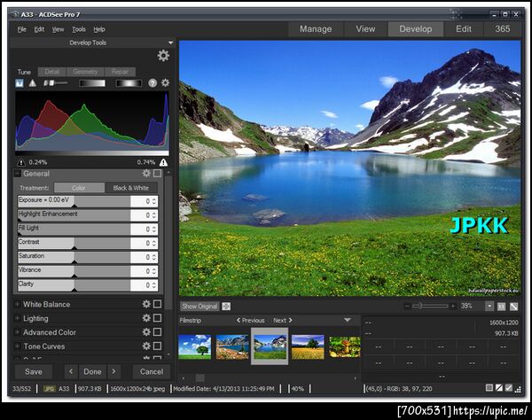
Task: Click the actual size 1:1 icon
Action: pyautogui.click(x=501, y=307)
